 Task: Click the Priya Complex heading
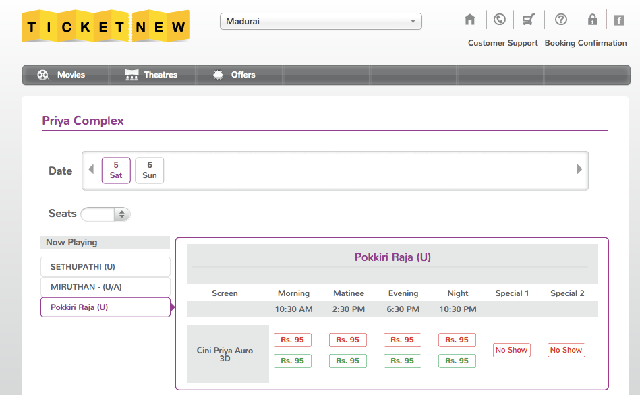point(83,121)
